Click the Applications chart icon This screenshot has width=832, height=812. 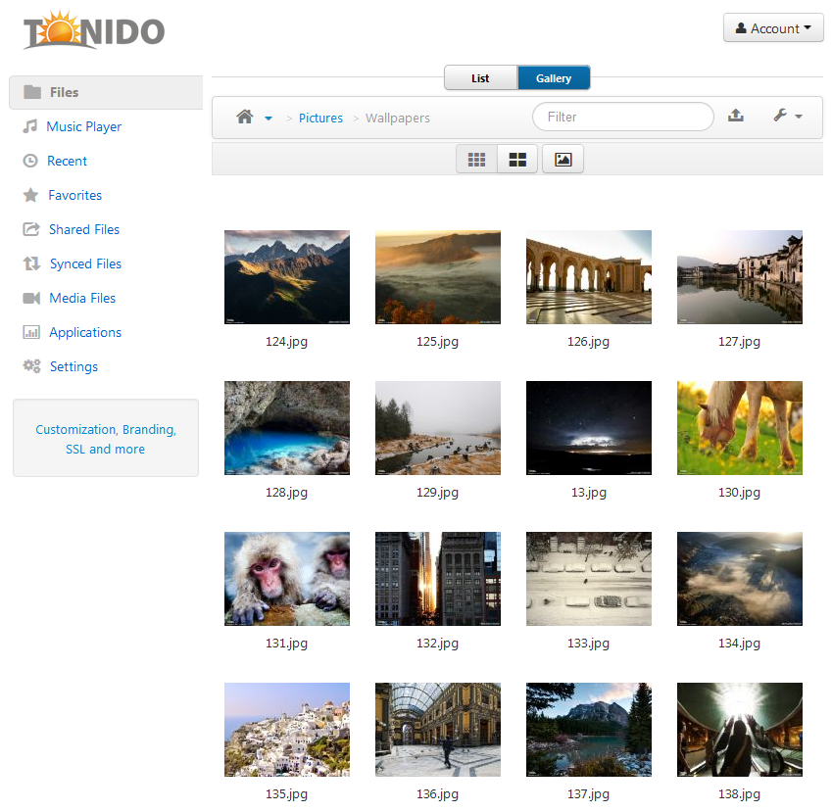[31, 333]
